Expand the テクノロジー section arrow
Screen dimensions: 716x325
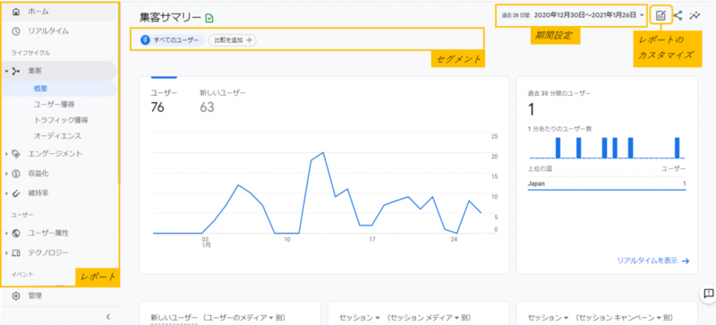(x=6, y=252)
